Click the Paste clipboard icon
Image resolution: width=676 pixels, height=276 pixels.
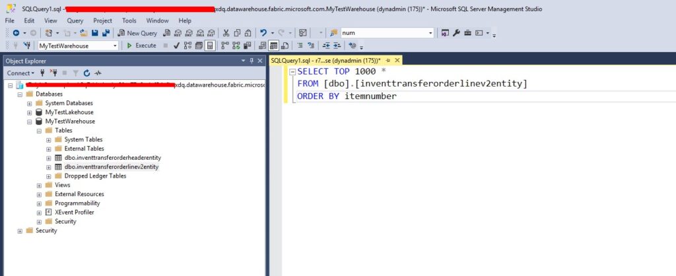click(x=248, y=33)
